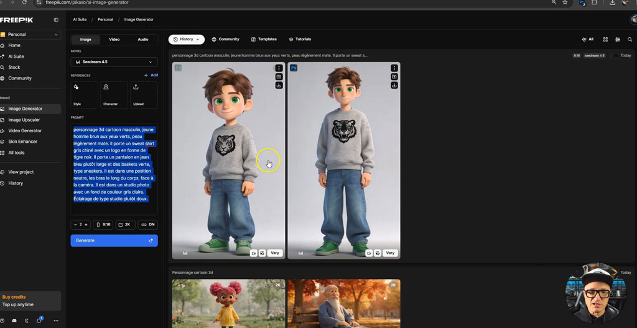This screenshot has height=328, width=637.
Task: Click the blue Generate button
Action: tap(114, 240)
